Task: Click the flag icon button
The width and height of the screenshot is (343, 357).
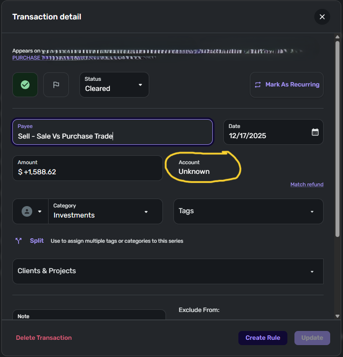Action: [56, 85]
